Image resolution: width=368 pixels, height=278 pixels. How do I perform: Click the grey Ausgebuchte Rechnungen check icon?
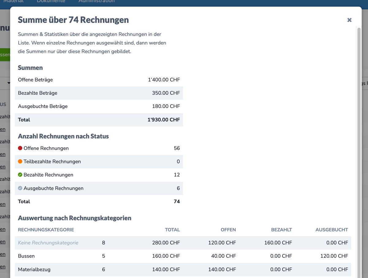tap(20, 188)
